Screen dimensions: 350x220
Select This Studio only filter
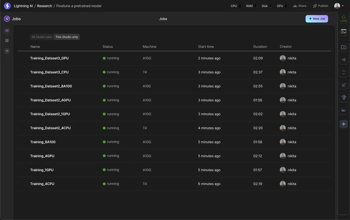pos(67,37)
